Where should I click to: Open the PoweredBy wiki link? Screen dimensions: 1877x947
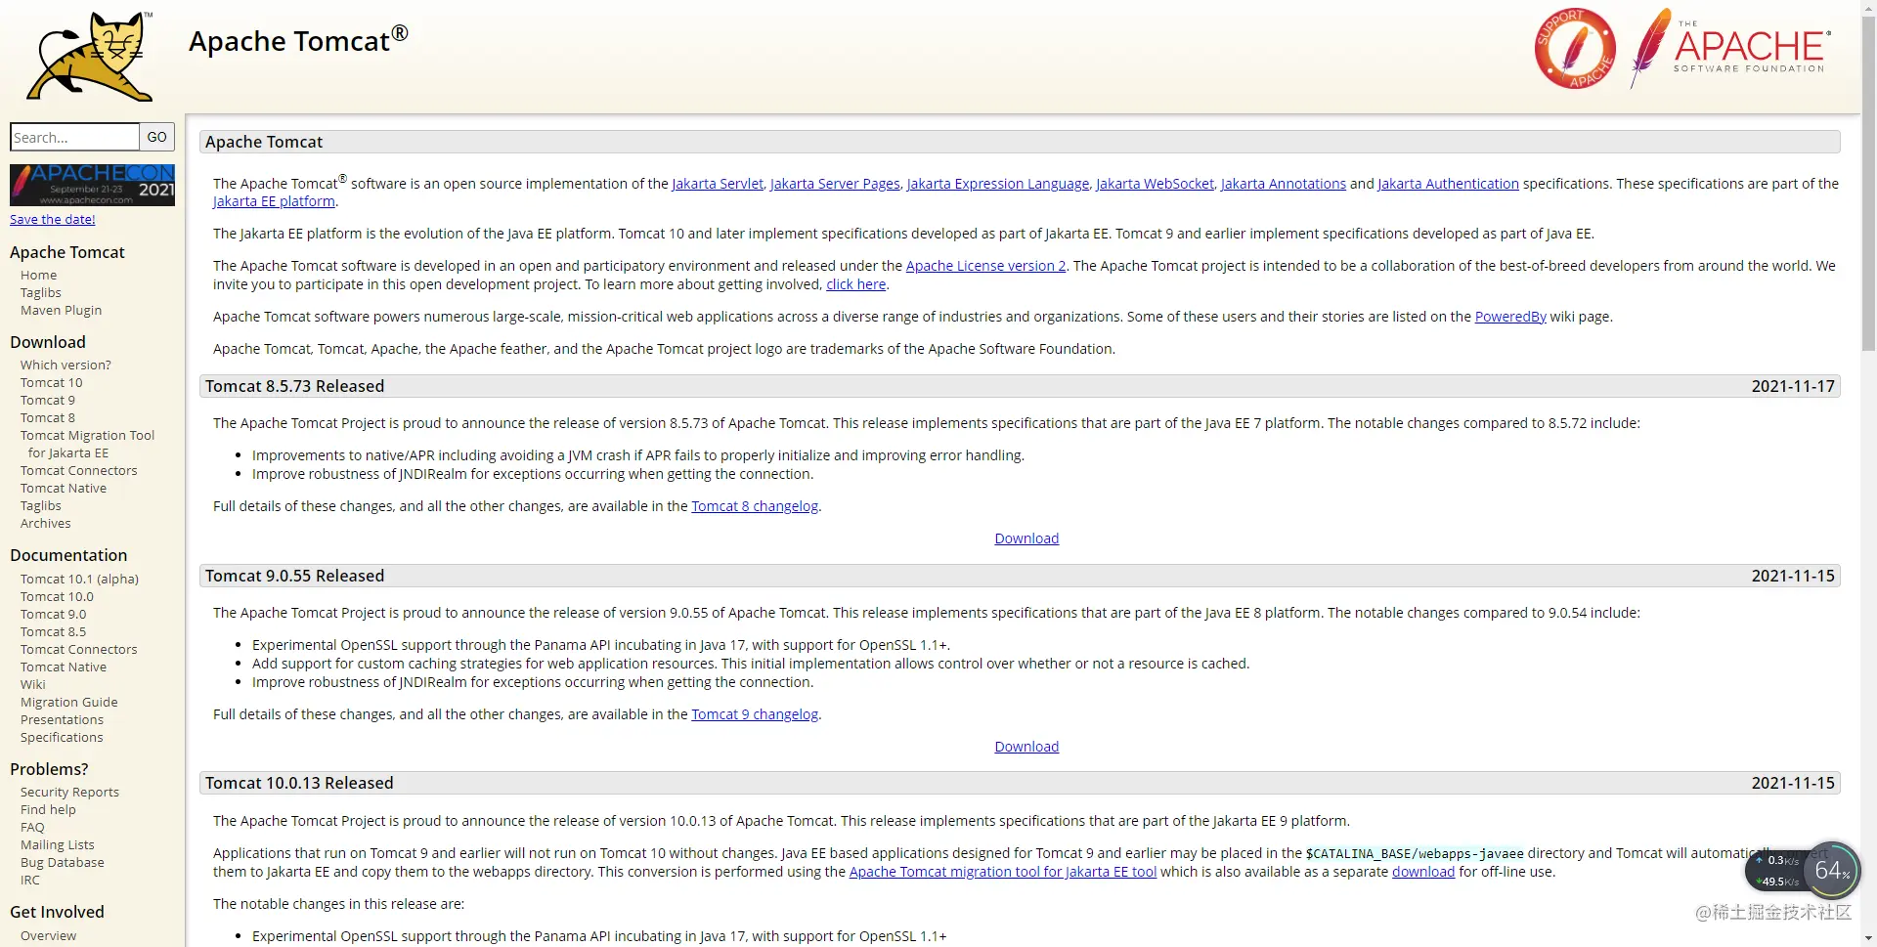click(x=1510, y=317)
